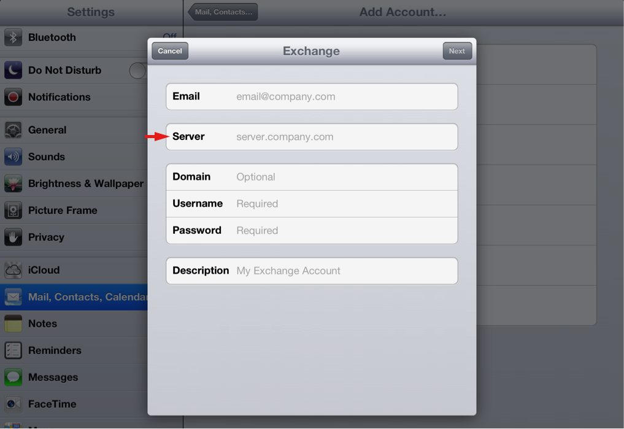
Task: Toggle the Do Not Disturb switch
Action: click(139, 71)
